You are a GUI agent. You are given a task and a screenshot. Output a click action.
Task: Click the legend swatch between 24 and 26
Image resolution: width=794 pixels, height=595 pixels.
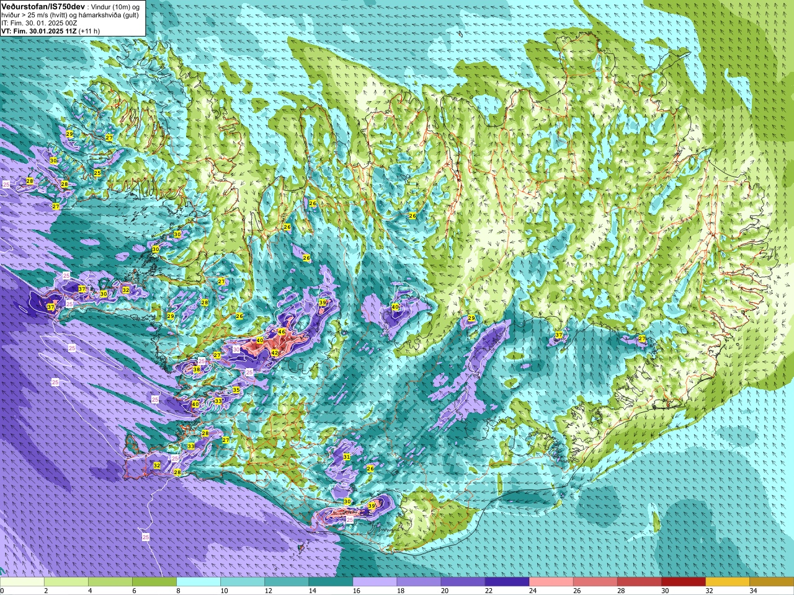551,582
